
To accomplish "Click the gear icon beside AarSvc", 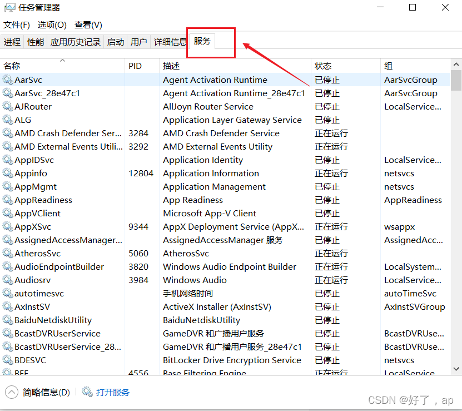I will point(8,80).
